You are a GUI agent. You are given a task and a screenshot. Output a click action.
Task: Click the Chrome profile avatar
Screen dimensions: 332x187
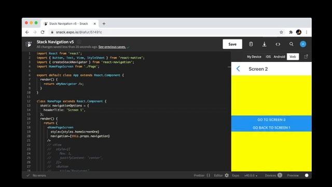tap(299, 32)
